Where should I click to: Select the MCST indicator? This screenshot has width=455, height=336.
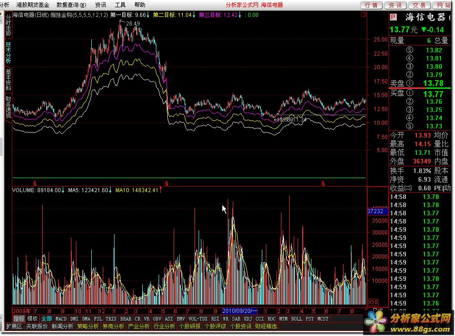coord(323,319)
